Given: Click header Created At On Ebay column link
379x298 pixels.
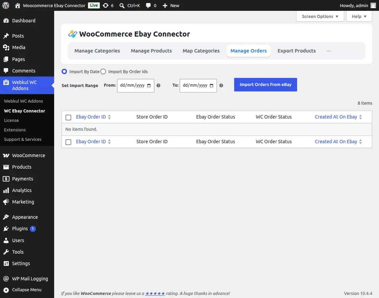Looking at the screenshot, I should [336, 117].
